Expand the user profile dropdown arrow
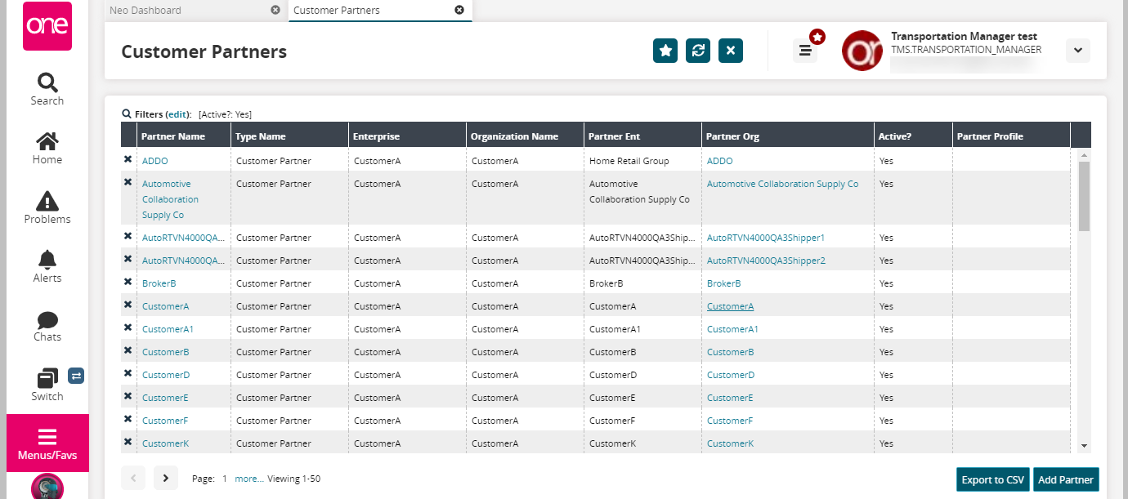The image size is (1128, 499). coord(1077,51)
